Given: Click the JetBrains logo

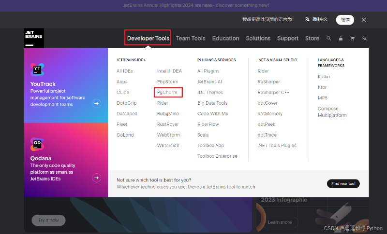Looking at the screenshot, I should [34, 38].
